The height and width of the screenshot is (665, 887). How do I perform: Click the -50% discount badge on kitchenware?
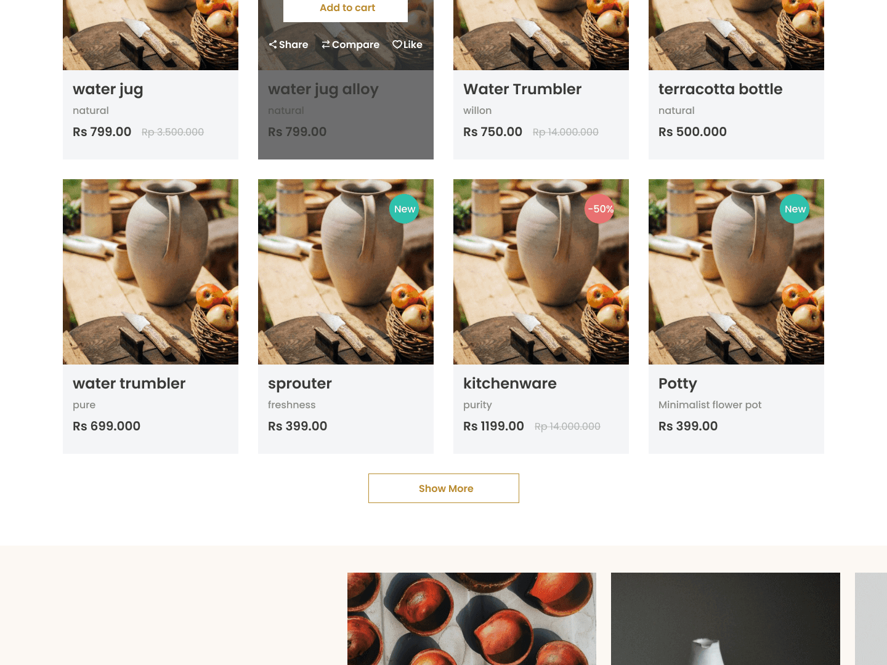click(x=600, y=209)
